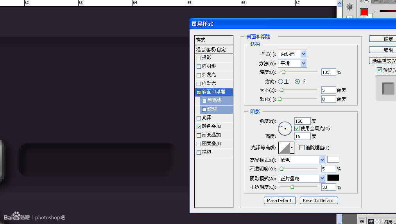Click the R channel color slider

click(x=388, y=11)
